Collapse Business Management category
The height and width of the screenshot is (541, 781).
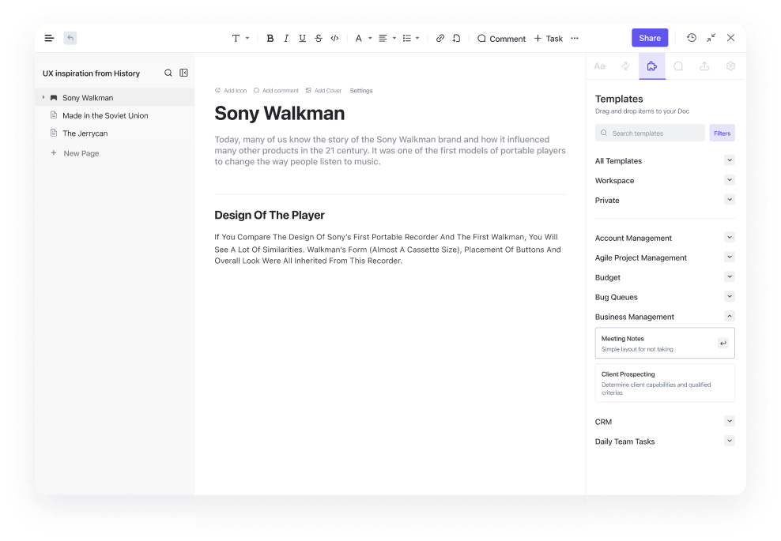click(730, 316)
